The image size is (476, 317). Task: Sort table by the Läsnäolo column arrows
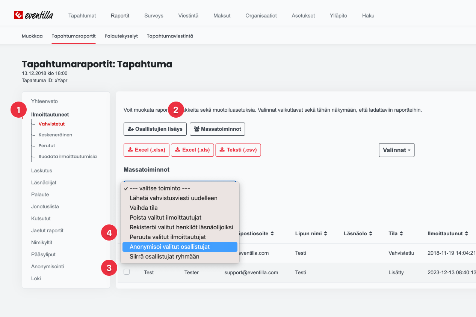coord(370,233)
